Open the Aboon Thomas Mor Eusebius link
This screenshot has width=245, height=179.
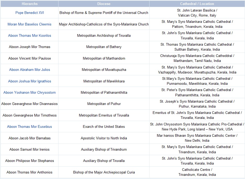pyautogui.click(x=29, y=127)
